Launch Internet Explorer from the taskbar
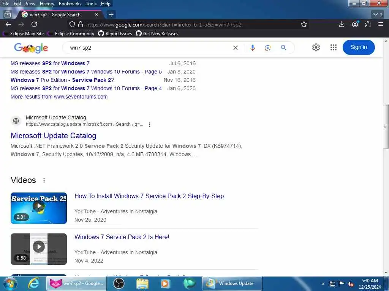Image resolution: width=389 pixels, height=291 pixels. click(33, 283)
